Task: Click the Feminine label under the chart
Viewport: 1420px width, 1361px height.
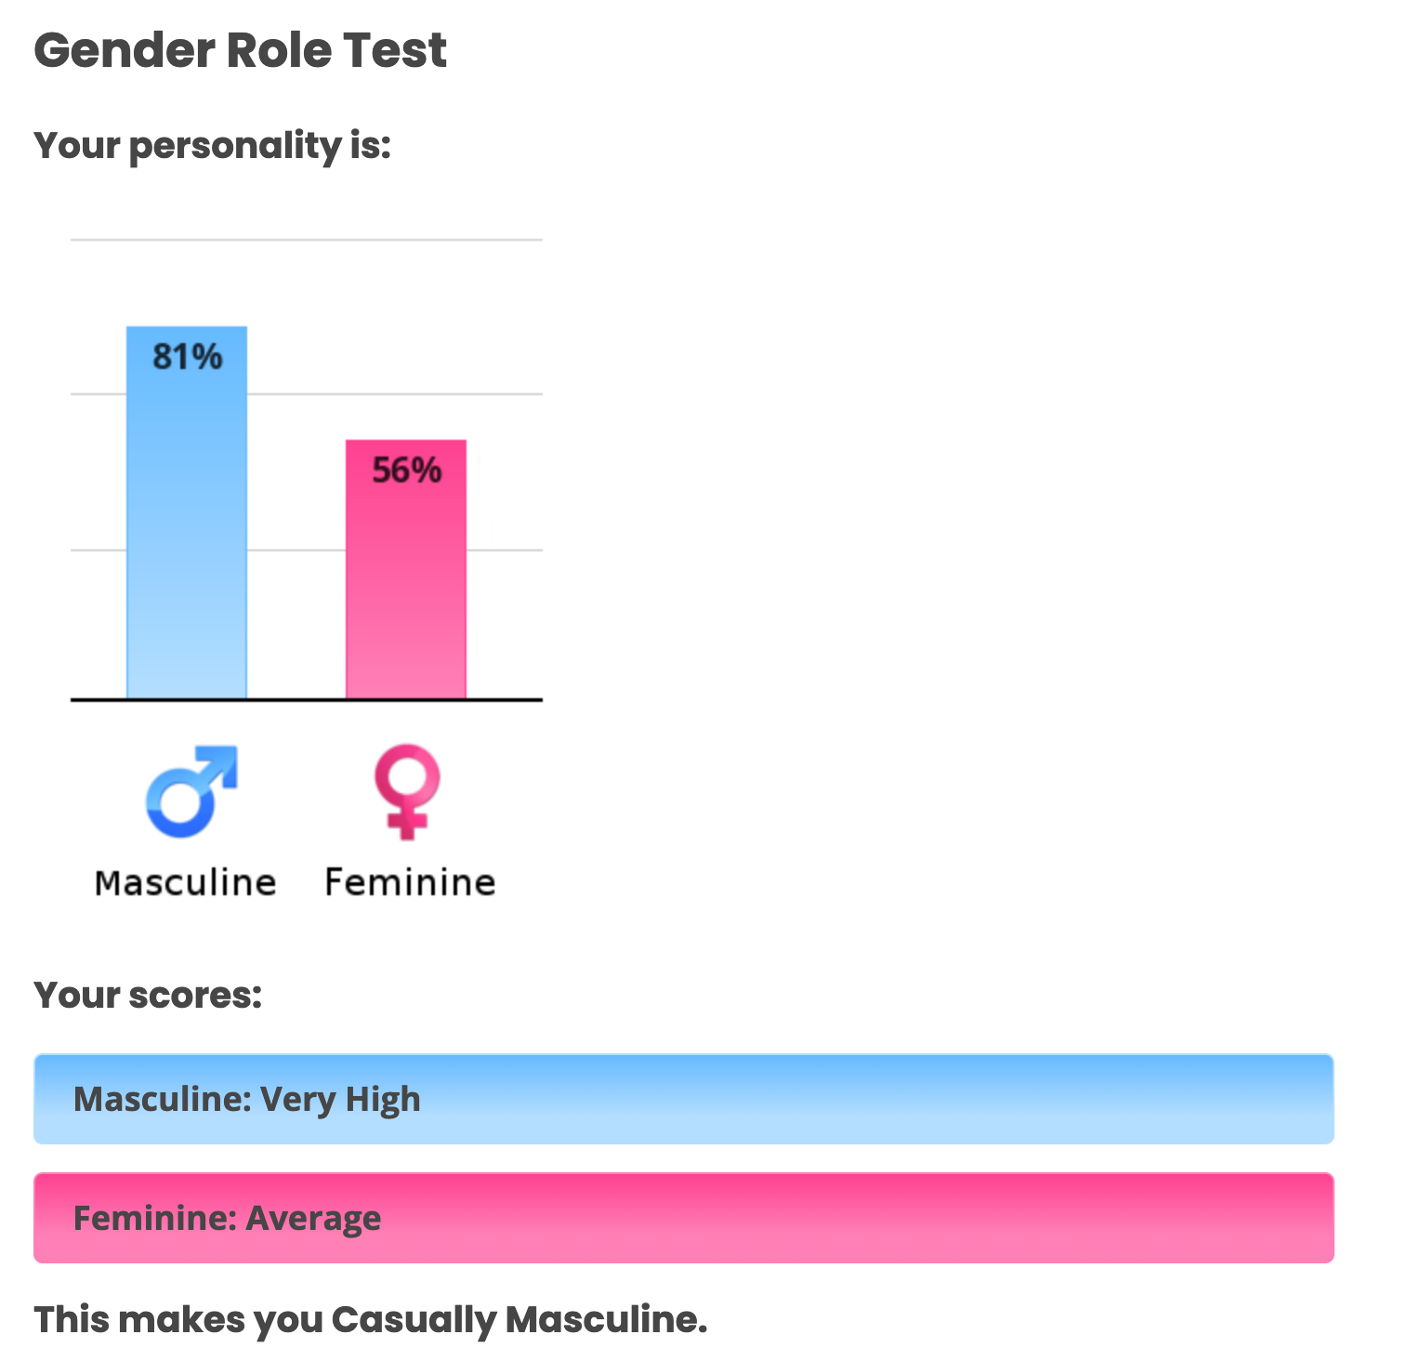Action: 410,882
